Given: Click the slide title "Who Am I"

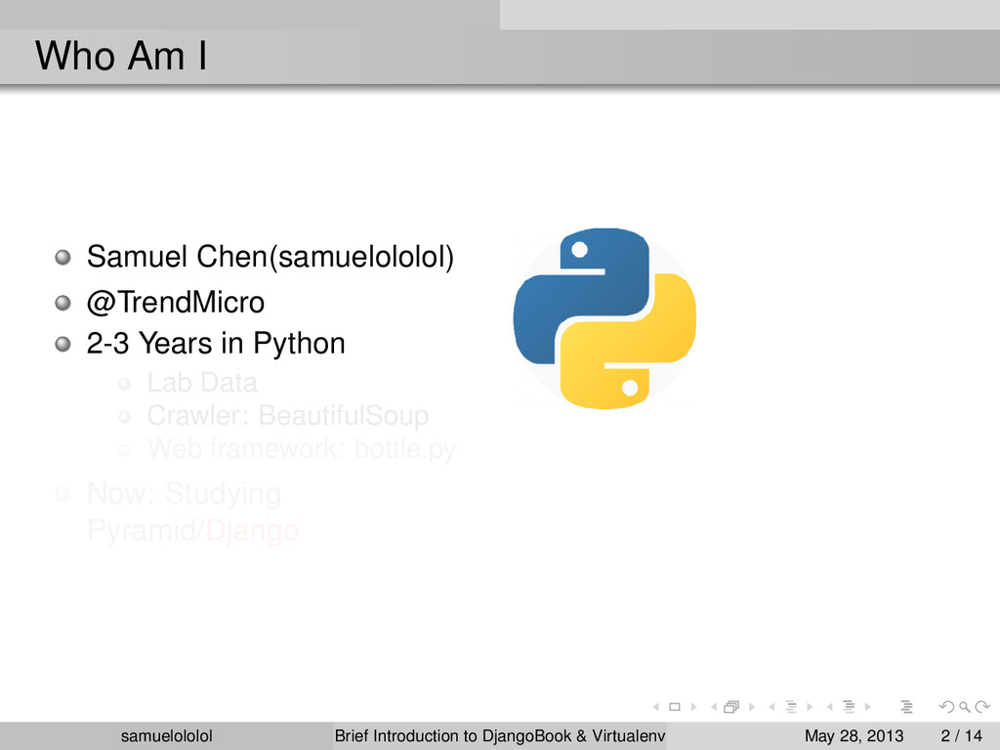Looking at the screenshot, I should [121, 56].
